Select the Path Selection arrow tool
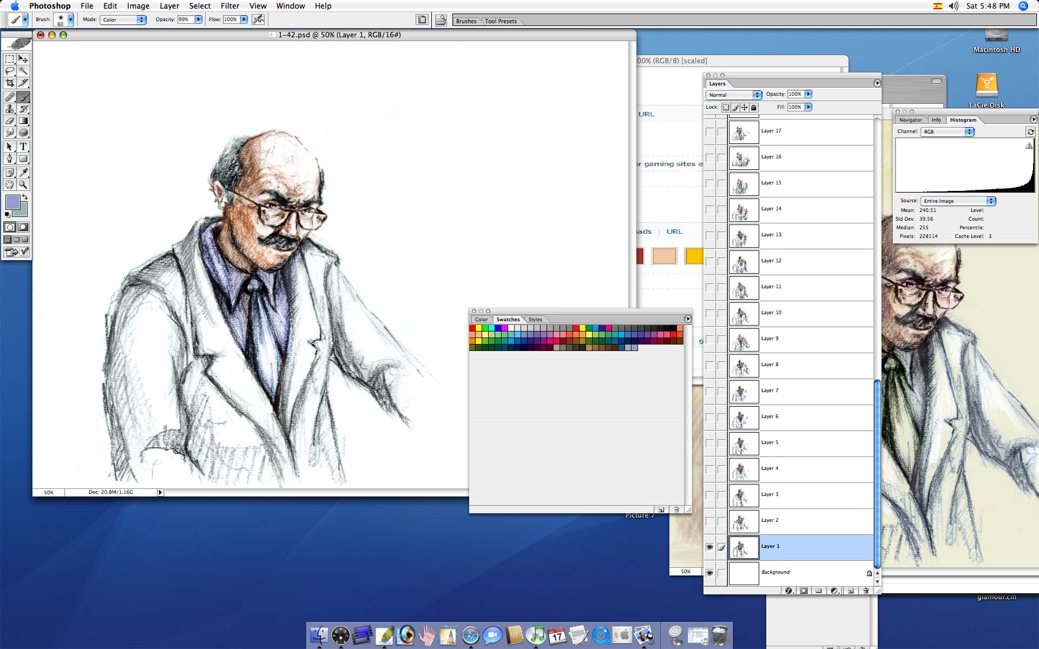The image size is (1039, 649). (x=10, y=147)
